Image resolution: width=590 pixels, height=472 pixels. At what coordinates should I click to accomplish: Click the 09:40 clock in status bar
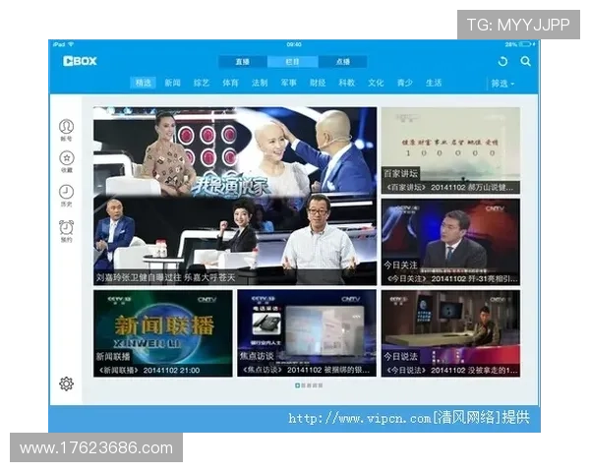294,44
